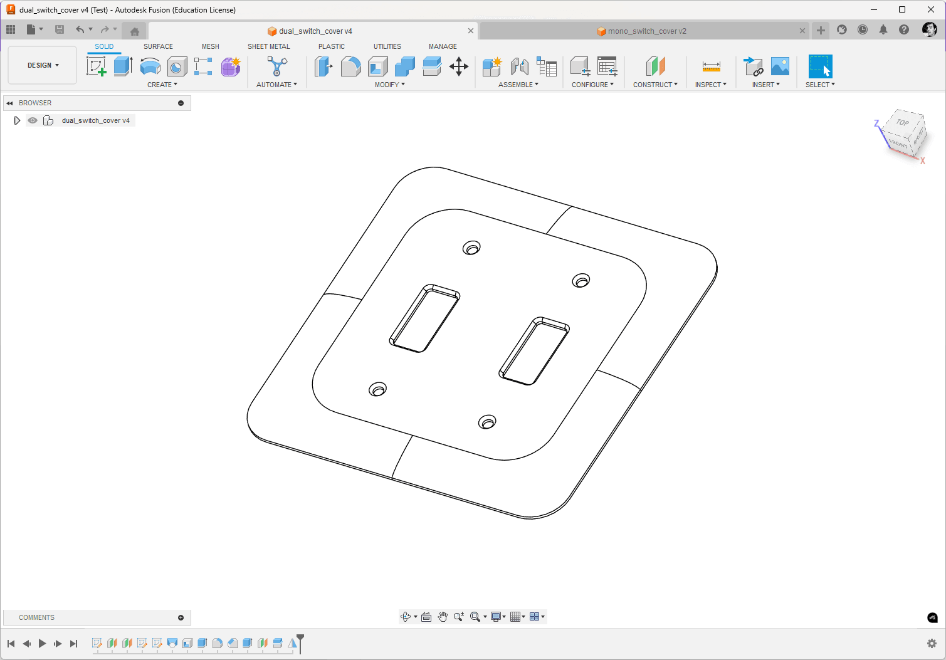Open the CREATE dropdown menu

click(162, 85)
